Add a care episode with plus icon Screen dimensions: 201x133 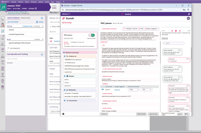point(42,54)
